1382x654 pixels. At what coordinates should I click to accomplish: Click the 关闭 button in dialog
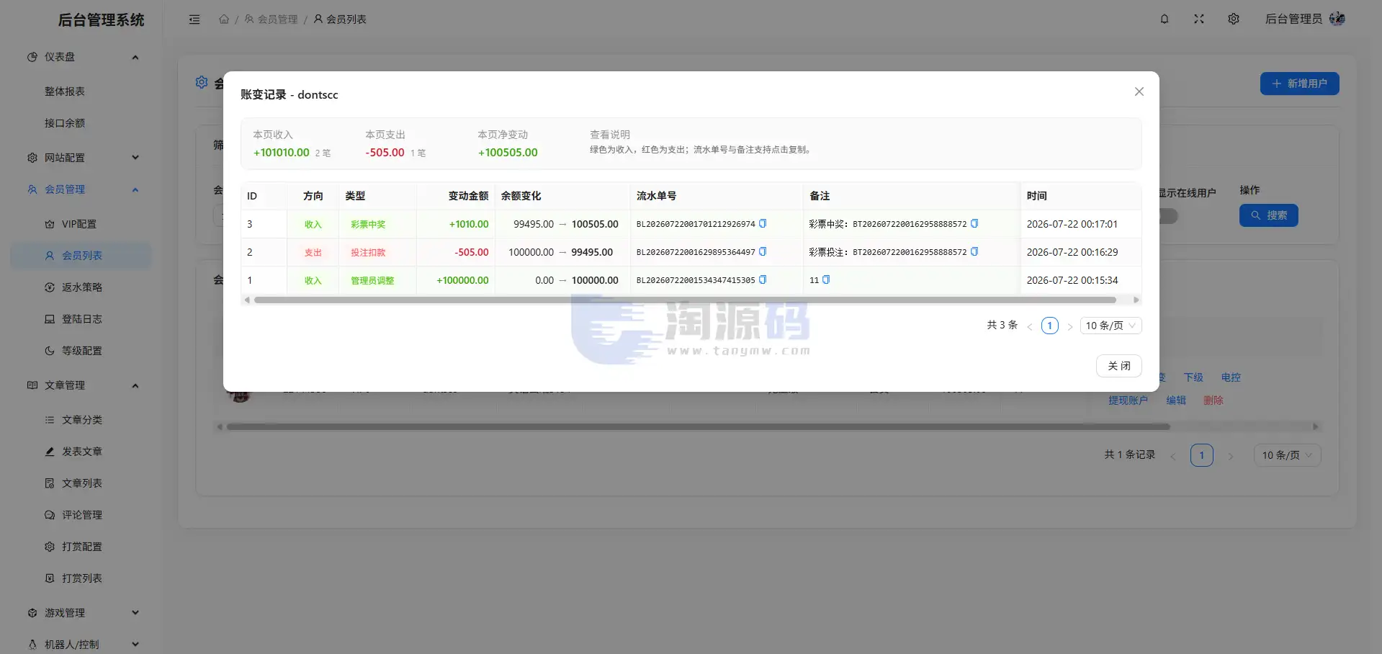pos(1118,366)
